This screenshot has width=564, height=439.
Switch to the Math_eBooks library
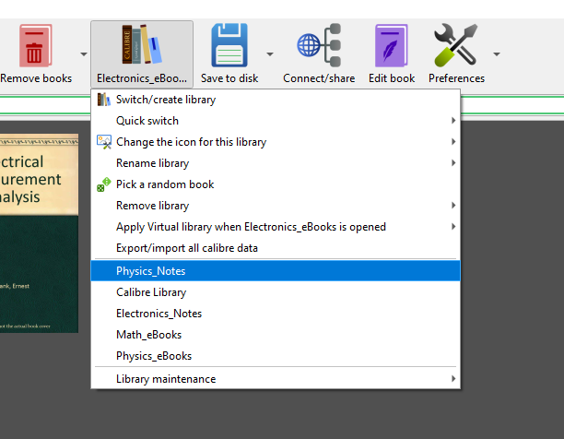coord(276,335)
